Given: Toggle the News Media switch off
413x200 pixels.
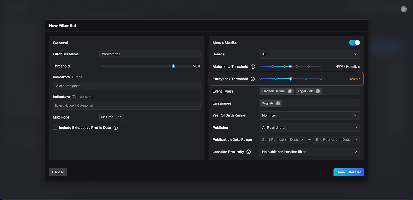Looking at the screenshot, I should pos(354,43).
